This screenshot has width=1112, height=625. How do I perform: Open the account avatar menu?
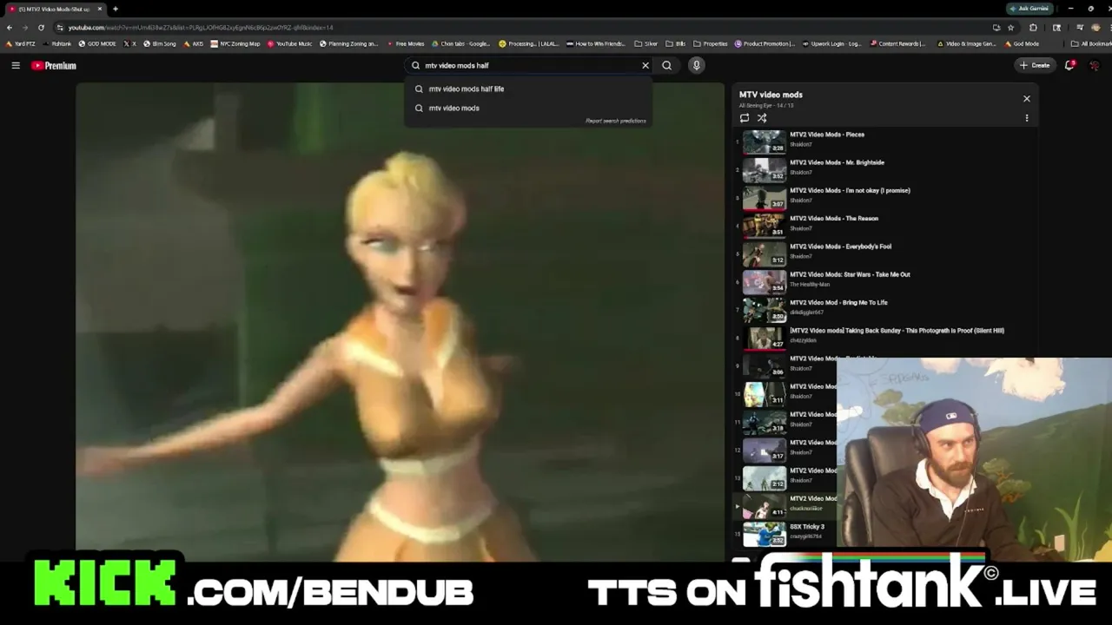click(1095, 65)
